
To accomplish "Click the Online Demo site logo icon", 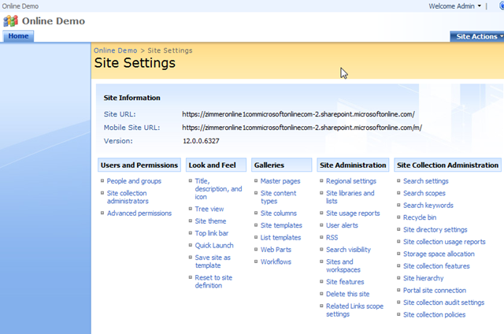I will pyautogui.click(x=11, y=20).
